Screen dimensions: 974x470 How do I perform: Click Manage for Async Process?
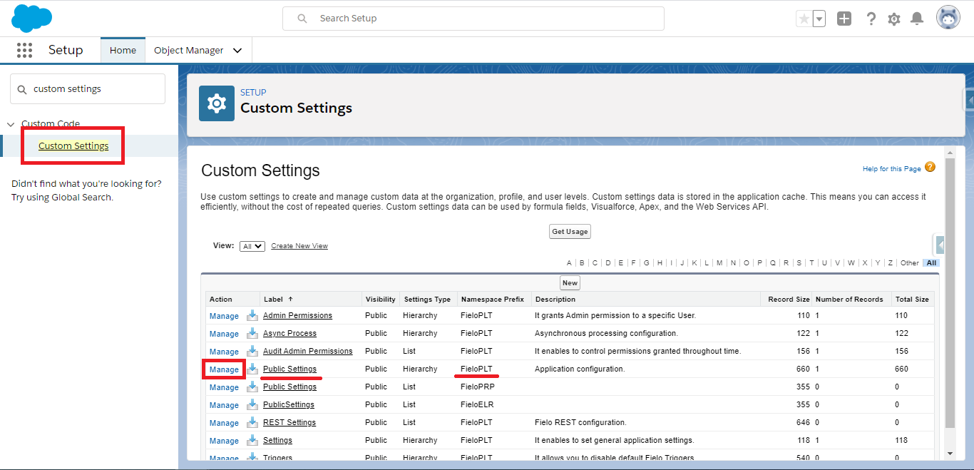(x=224, y=334)
